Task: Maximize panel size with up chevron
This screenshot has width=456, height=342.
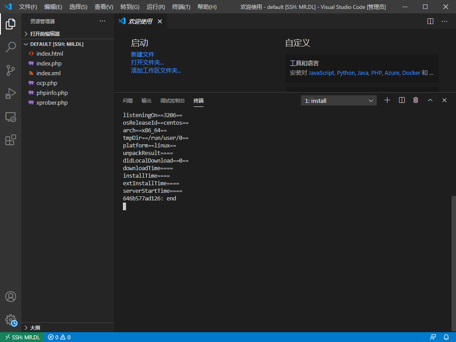Action: click(430, 100)
